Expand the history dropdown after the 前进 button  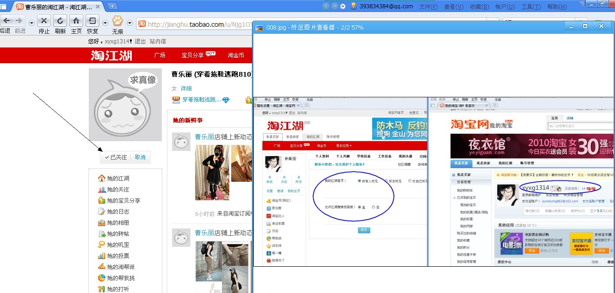(x=31, y=23)
